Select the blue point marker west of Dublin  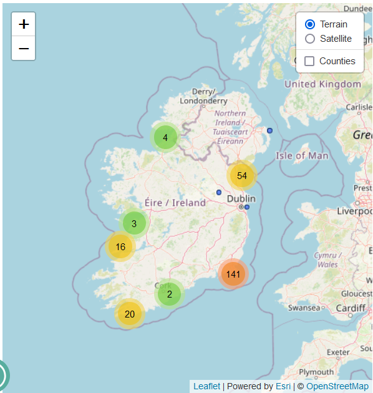(219, 192)
